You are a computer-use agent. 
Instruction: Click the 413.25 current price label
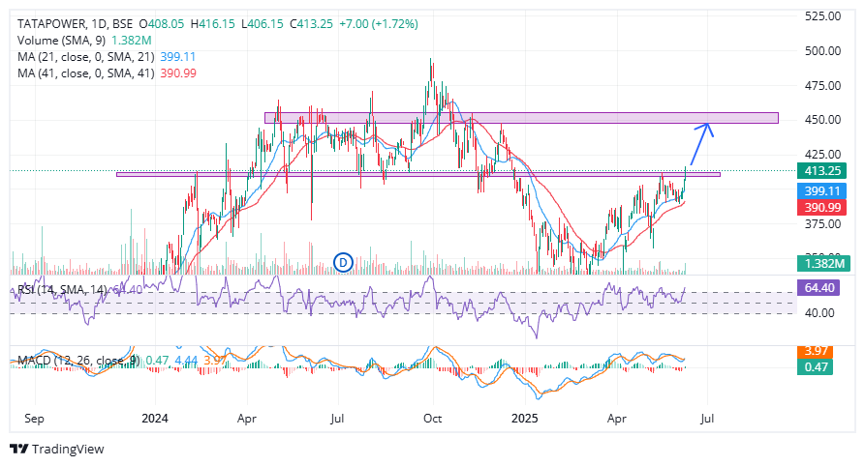(822, 171)
